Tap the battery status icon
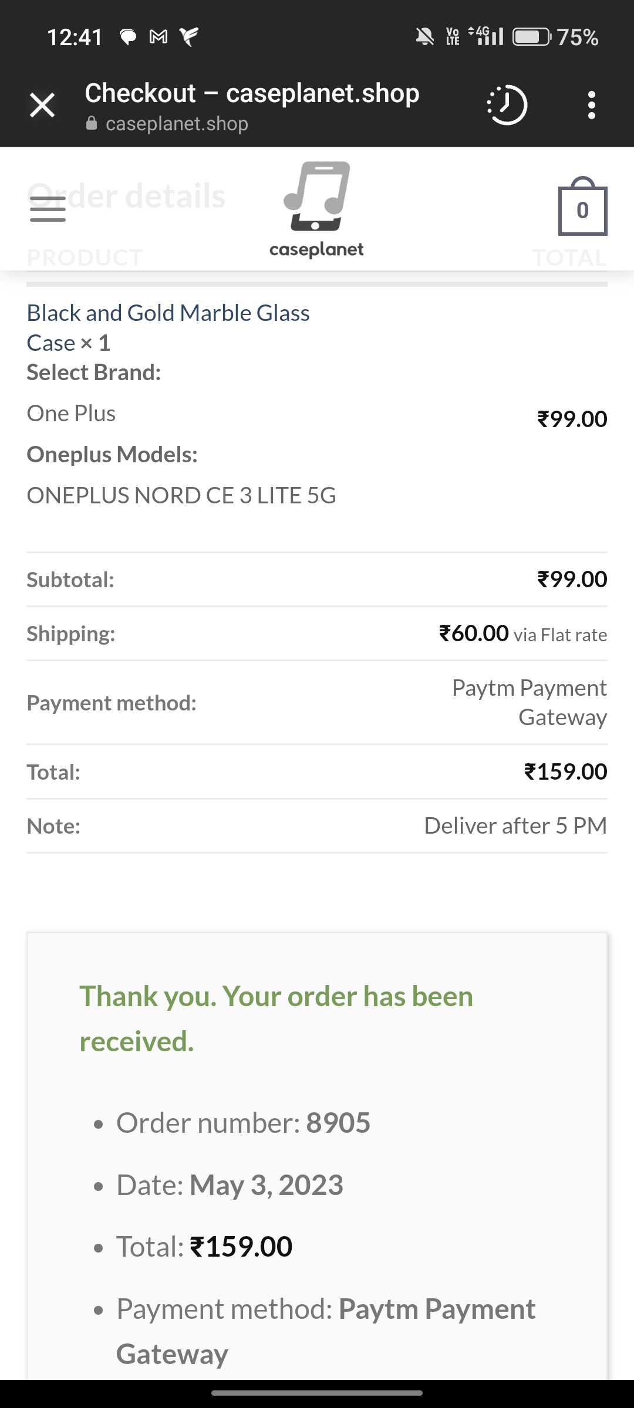This screenshot has width=634, height=1408. point(531,37)
